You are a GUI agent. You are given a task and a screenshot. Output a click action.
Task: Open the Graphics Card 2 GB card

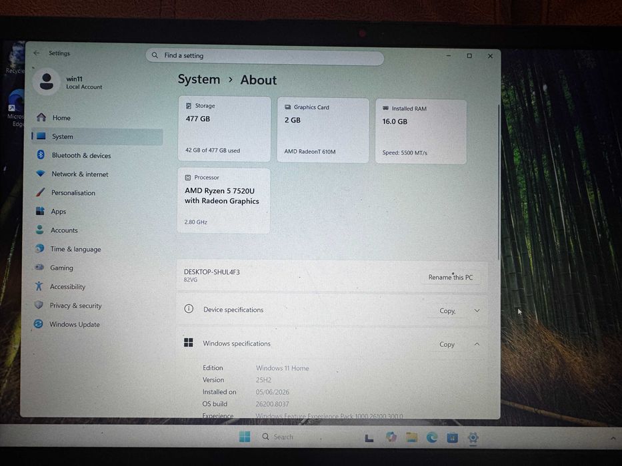[323, 130]
